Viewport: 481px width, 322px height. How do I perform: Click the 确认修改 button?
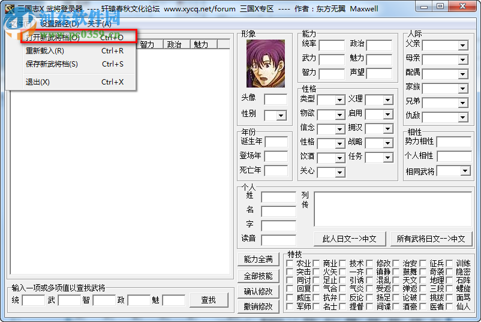258,291
